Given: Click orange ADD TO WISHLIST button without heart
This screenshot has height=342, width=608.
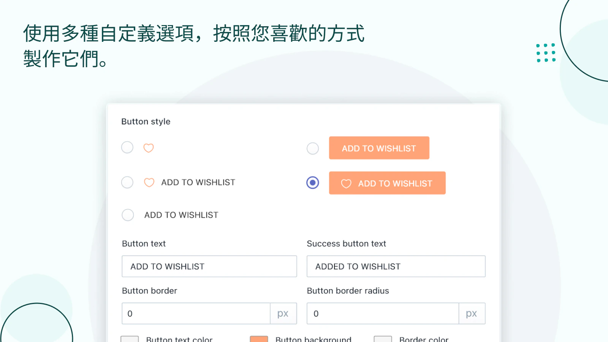Looking at the screenshot, I should point(379,148).
